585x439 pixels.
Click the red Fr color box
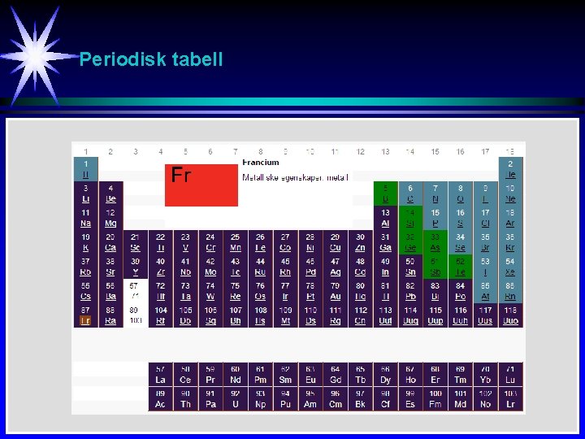tap(201, 185)
